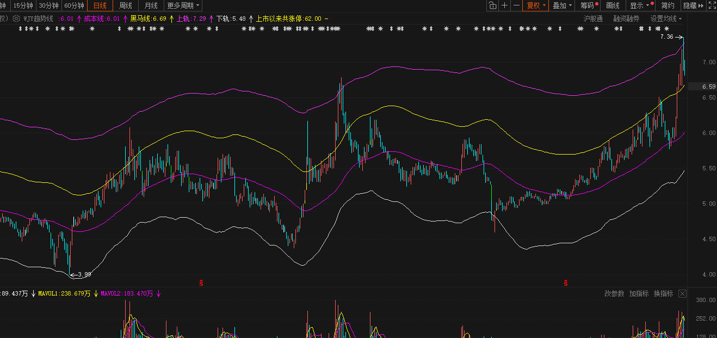Click the 黑马线 value label
The height and width of the screenshot is (338, 717).
pos(148,19)
